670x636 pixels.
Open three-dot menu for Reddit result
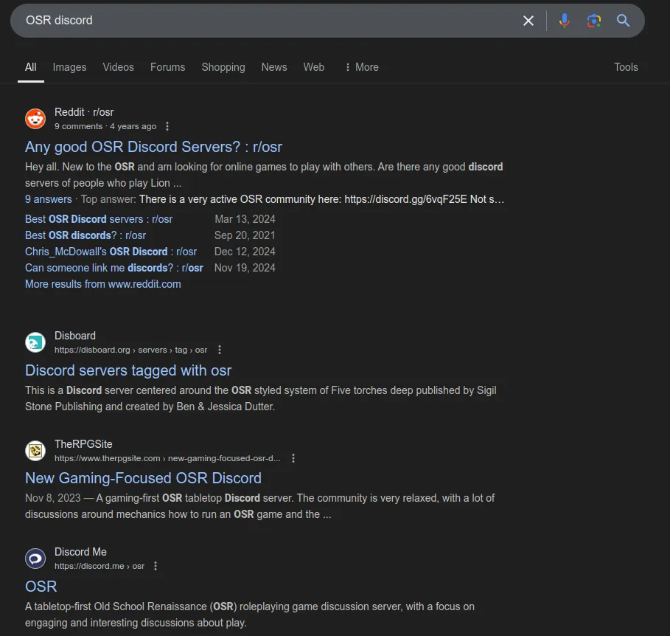[167, 126]
